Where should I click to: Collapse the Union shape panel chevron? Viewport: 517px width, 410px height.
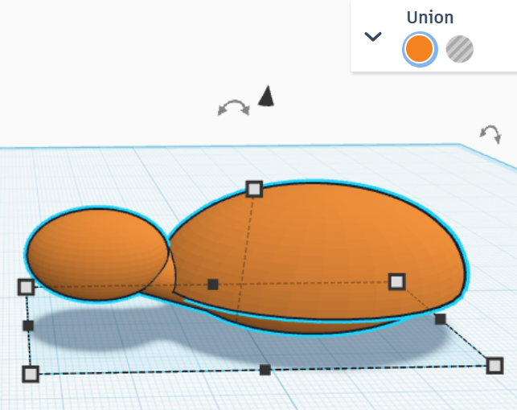[x=373, y=37]
